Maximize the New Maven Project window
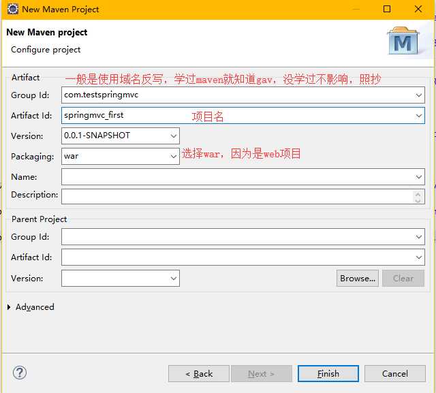This screenshot has height=393, width=436. click(387, 9)
